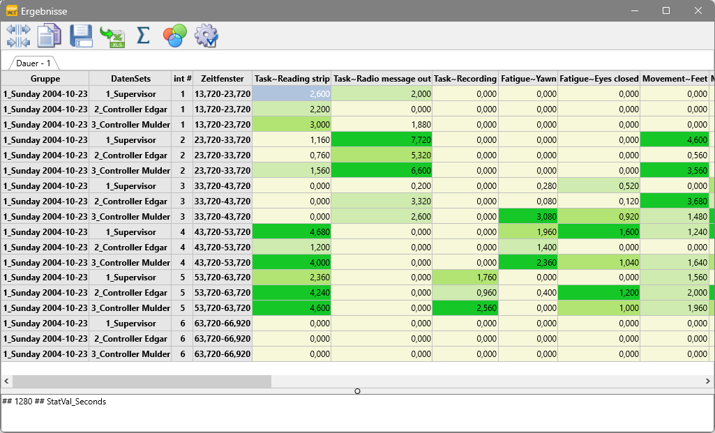715x433 pixels.
Task: Select the 6,600 Radio message out cell
Action: (x=382, y=170)
